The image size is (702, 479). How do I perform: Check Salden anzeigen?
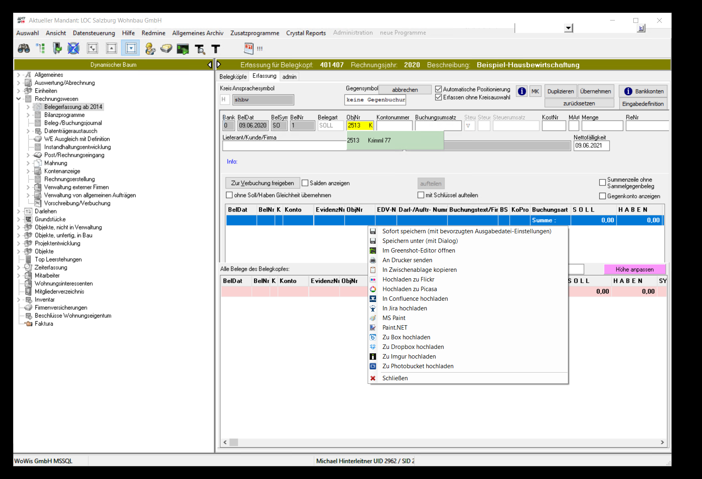pyautogui.click(x=305, y=183)
